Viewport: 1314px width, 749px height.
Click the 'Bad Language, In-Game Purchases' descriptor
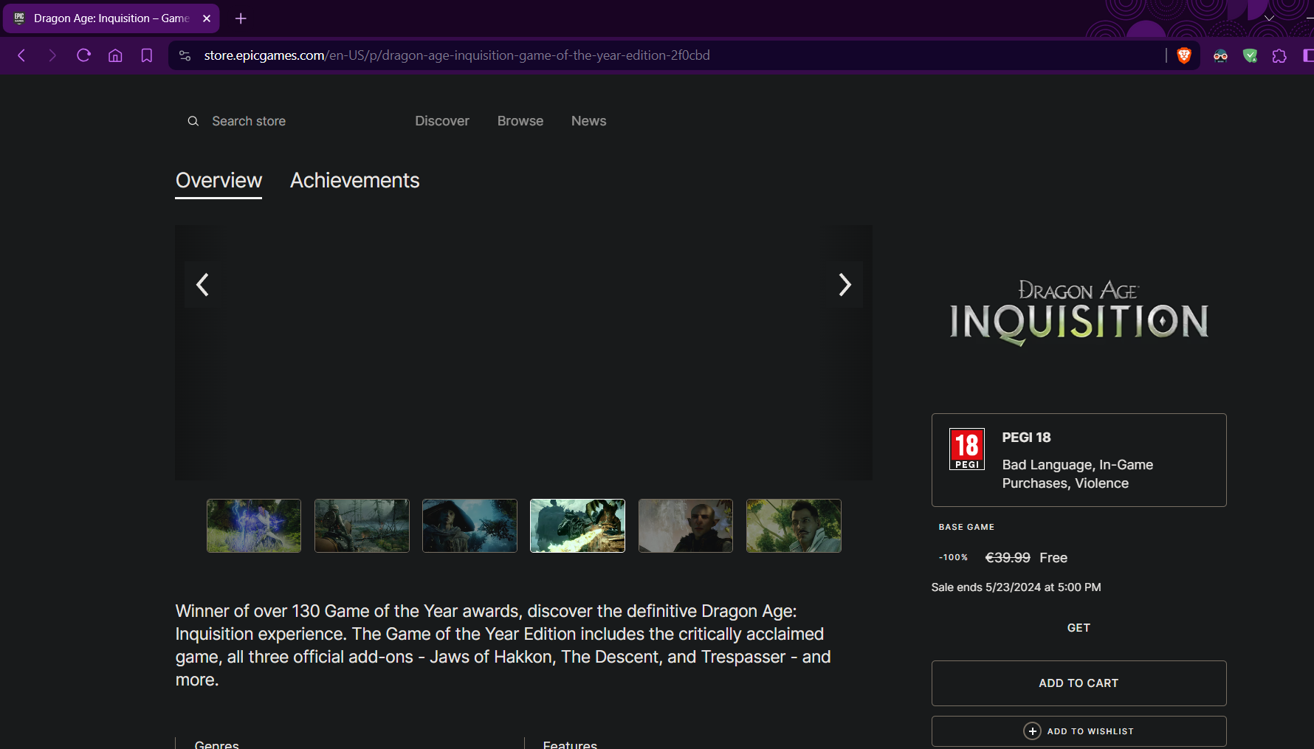tap(1078, 474)
